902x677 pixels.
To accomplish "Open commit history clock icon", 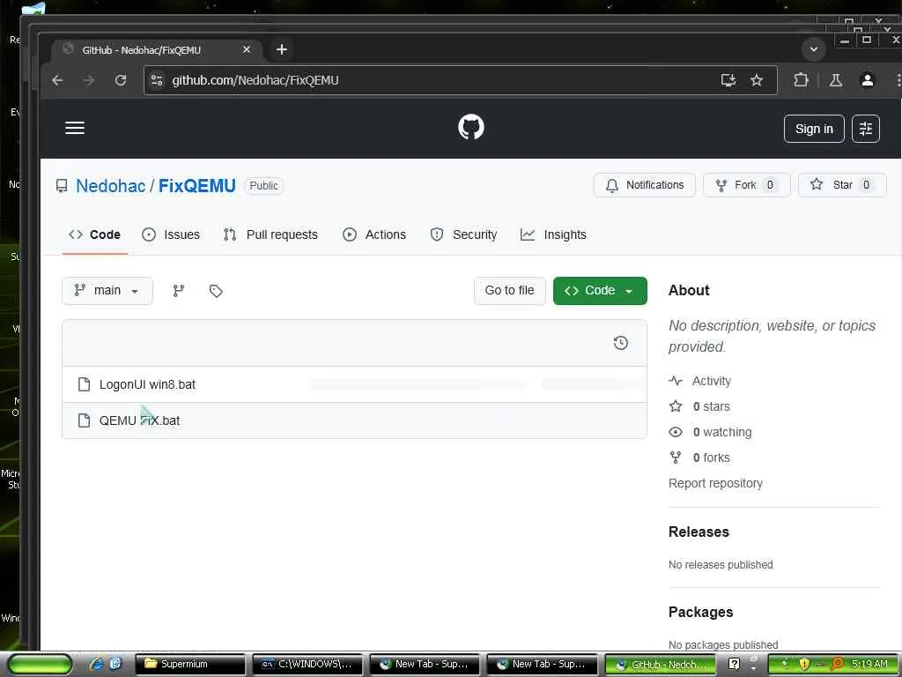I will (620, 343).
